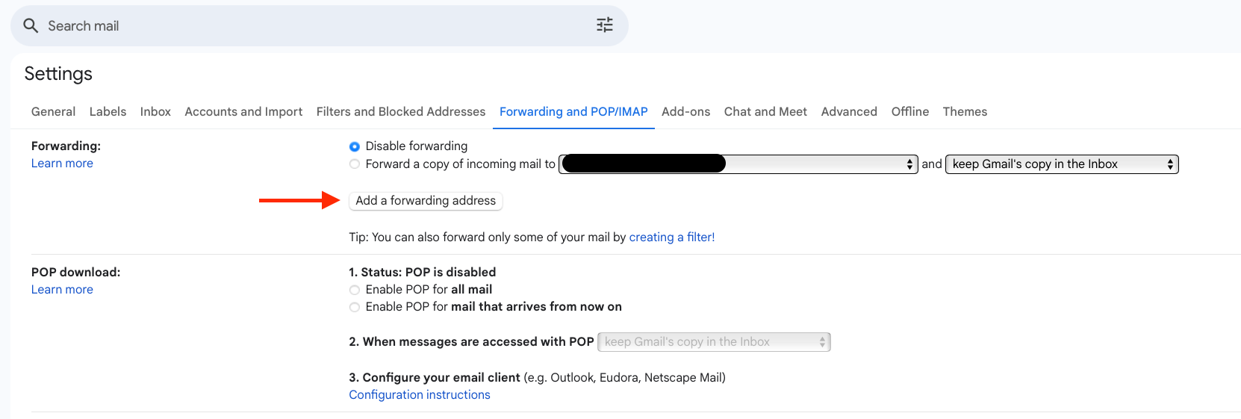This screenshot has width=1241, height=419.
Task: Switch to the Add-ons tab
Action: (x=685, y=111)
